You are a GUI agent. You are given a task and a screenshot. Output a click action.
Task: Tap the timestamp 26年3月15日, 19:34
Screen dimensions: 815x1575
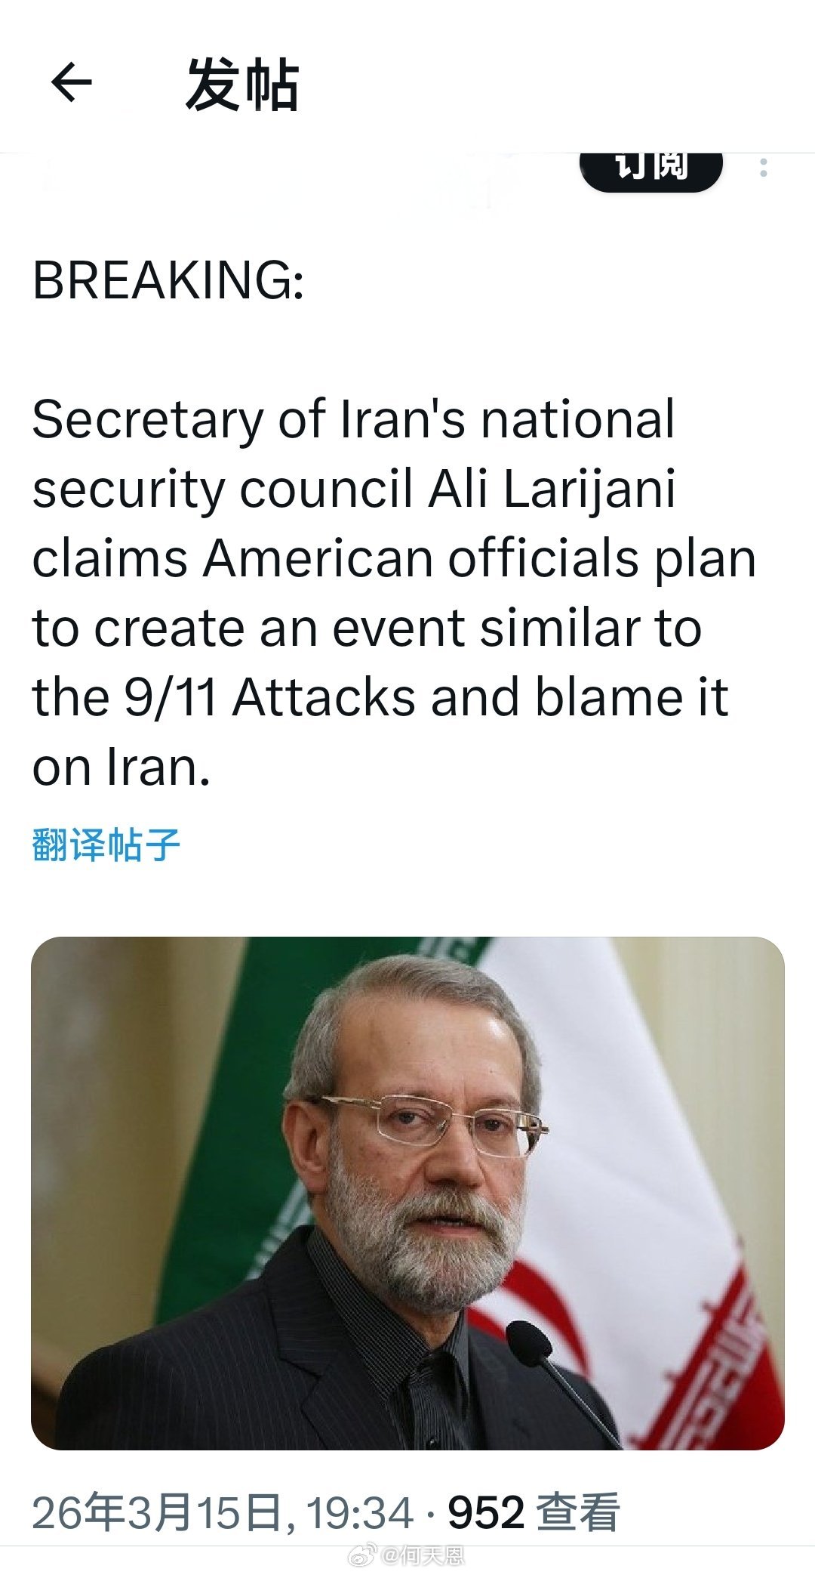click(x=226, y=1508)
